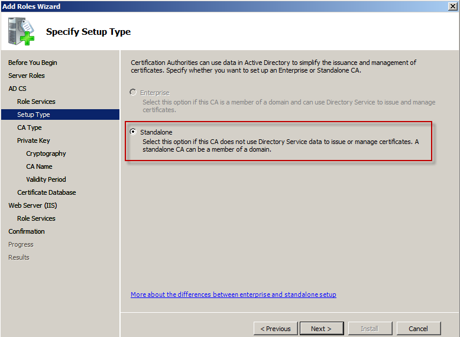Close the Add Roles Wizard window
The width and height of the screenshot is (460, 337).
tap(452, 6)
